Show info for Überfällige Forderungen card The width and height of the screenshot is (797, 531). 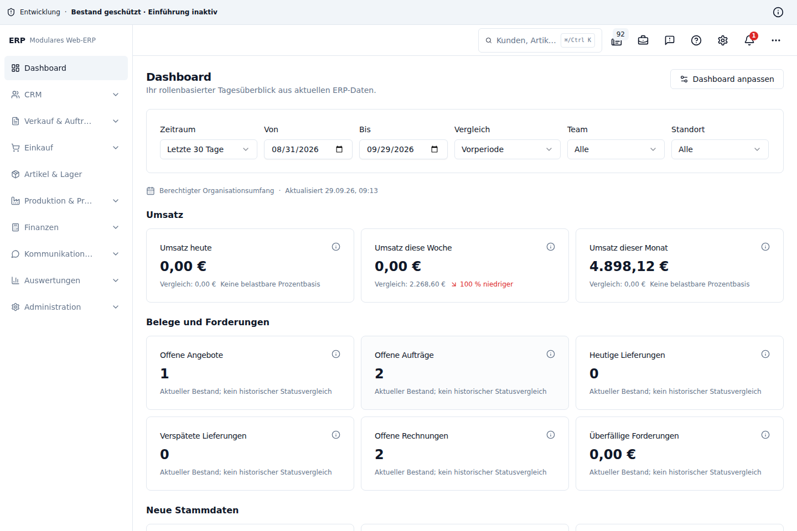pos(765,435)
